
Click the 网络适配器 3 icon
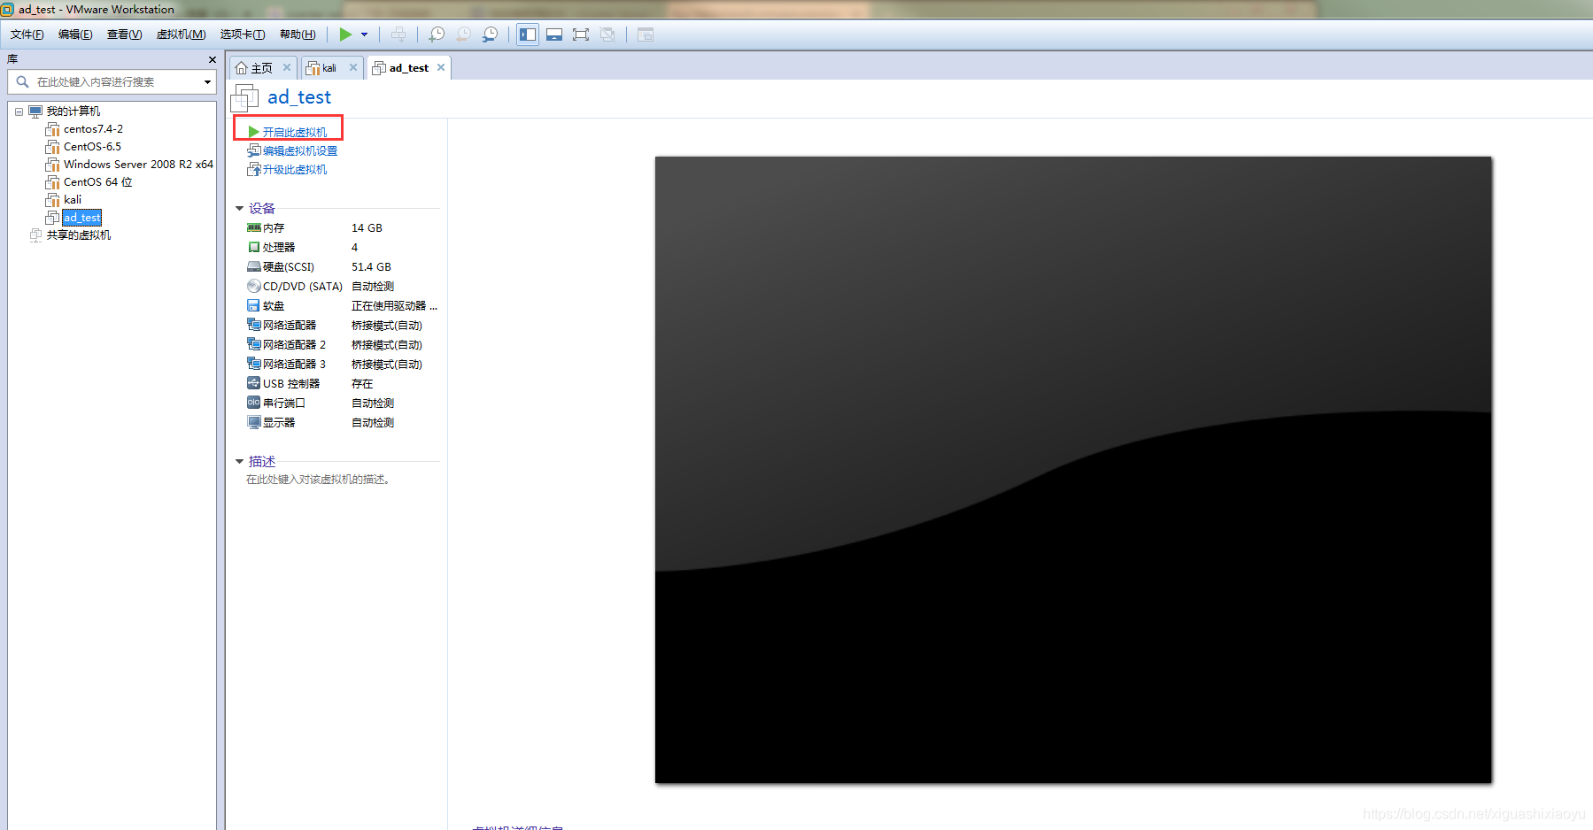[254, 365]
